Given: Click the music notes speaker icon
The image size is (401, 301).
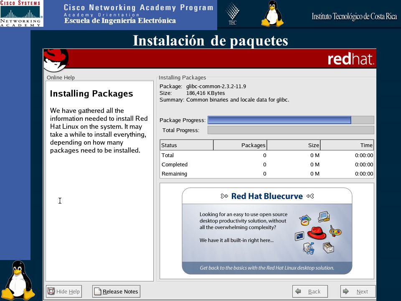Looking at the screenshot, I should tap(309, 248).
